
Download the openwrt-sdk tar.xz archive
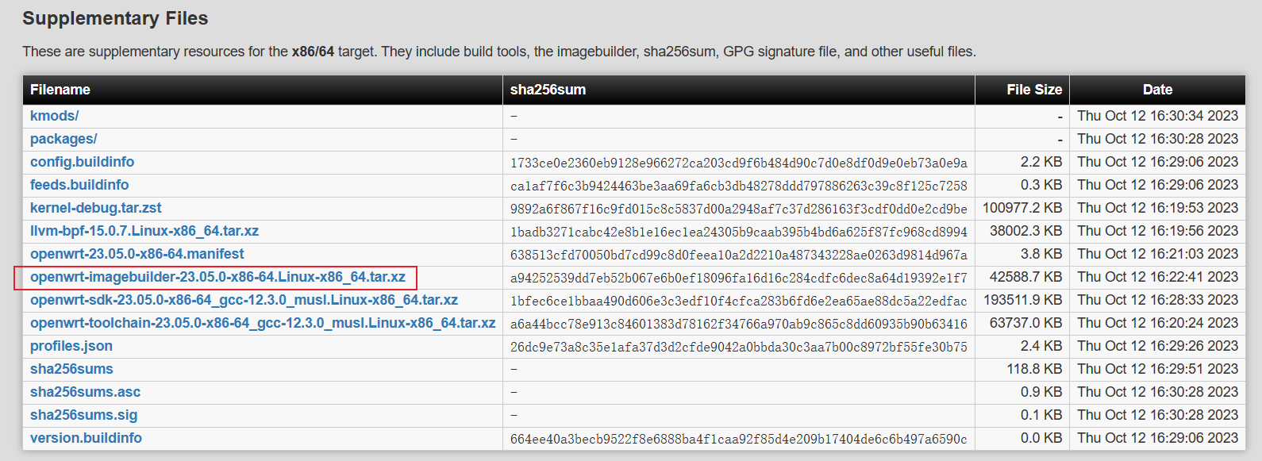(x=244, y=300)
